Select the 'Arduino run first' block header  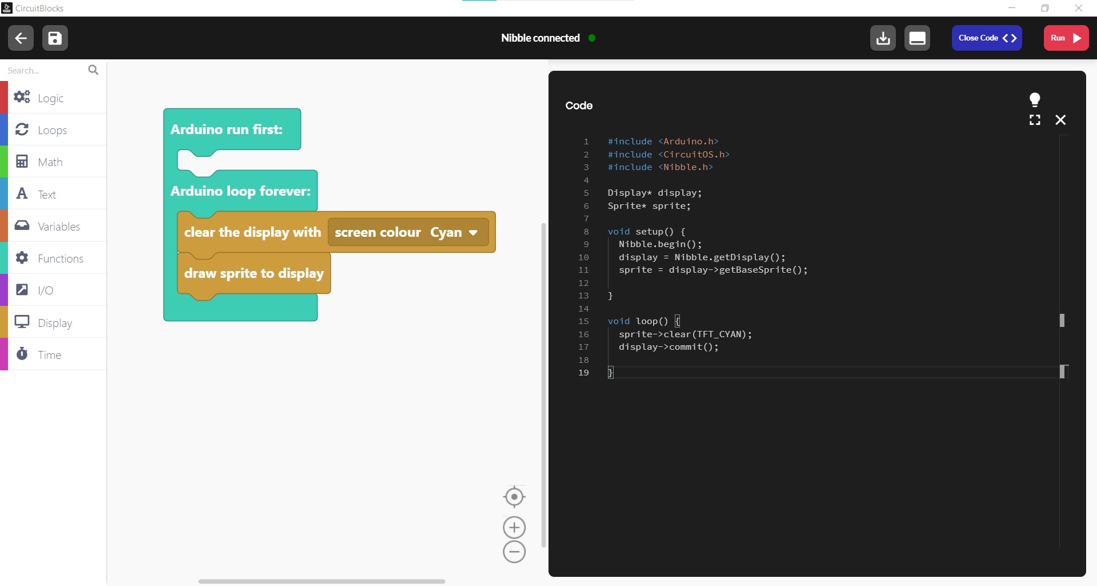point(226,129)
